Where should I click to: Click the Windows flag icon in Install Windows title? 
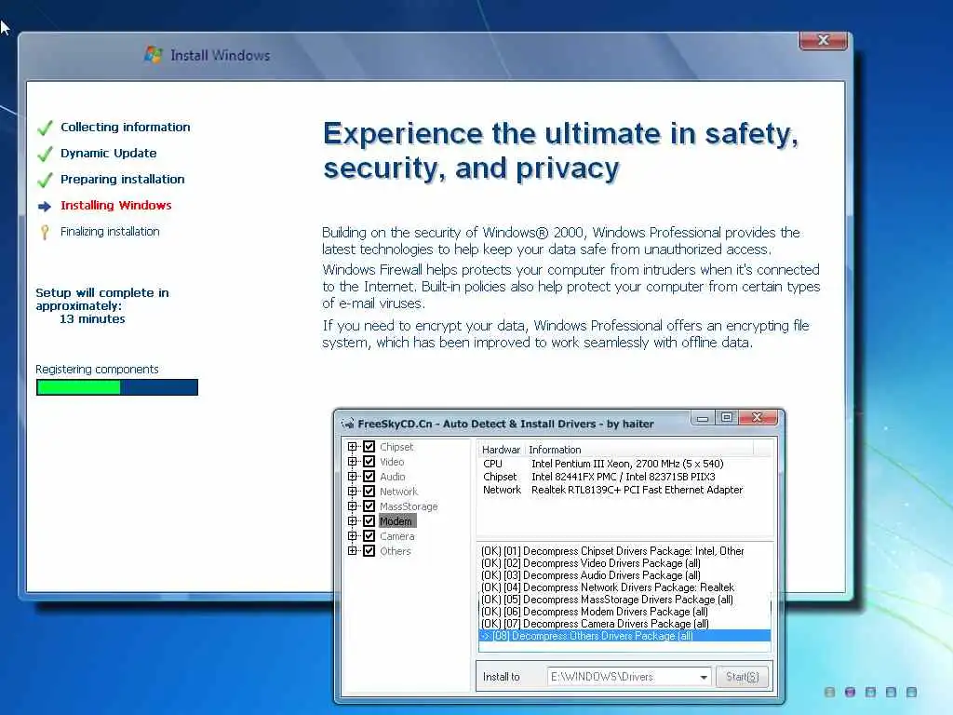point(154,54)
